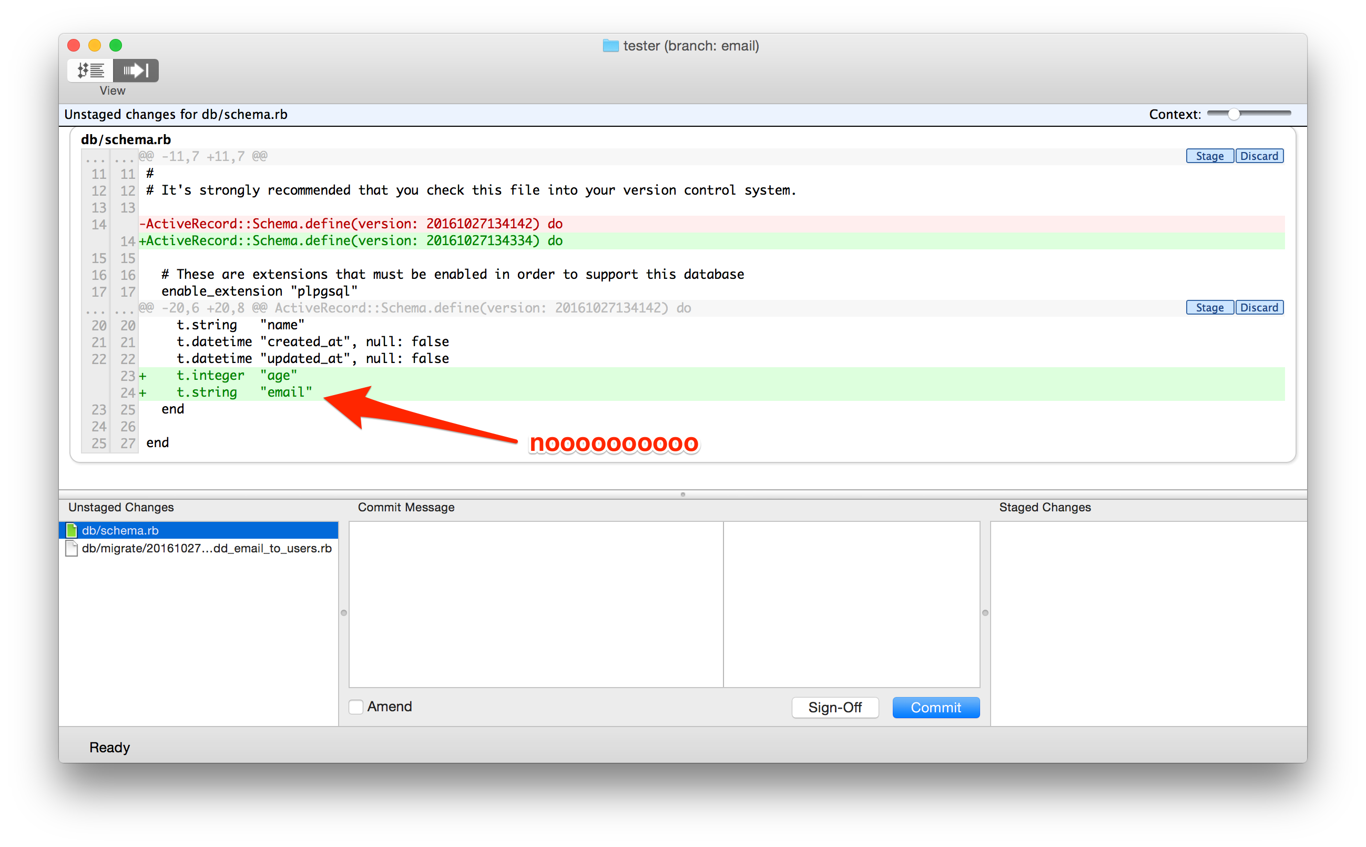Discard the first hunk at line 11

(x=1259, y=156)
